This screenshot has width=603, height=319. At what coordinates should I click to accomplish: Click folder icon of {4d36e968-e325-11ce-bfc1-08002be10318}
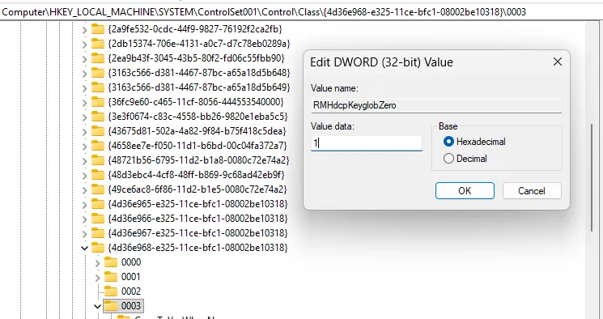98,248
